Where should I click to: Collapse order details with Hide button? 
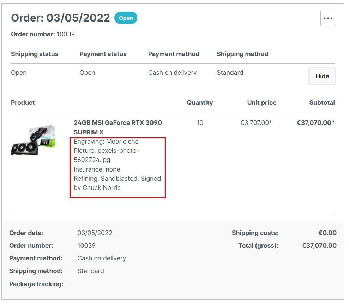(322, 76)
